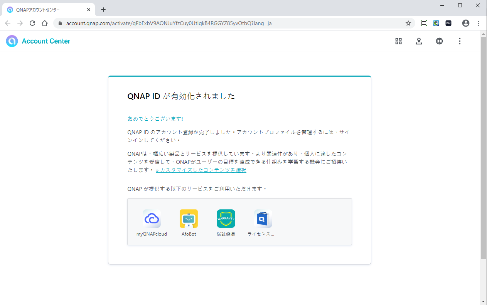The image size is (487, 305).
Task: Open Chrome's three-dot browser menu
Action: pyautogui.click(x=478, y=23)
